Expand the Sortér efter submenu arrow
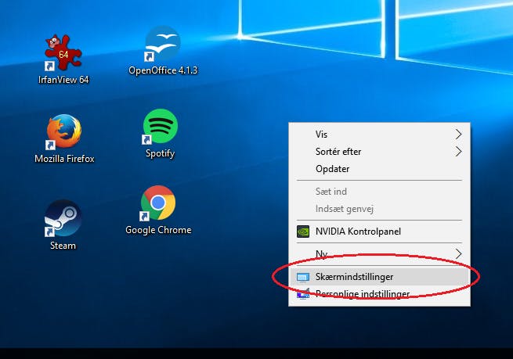This screenshot has width=513, height=359. click(x=458, y=152)
